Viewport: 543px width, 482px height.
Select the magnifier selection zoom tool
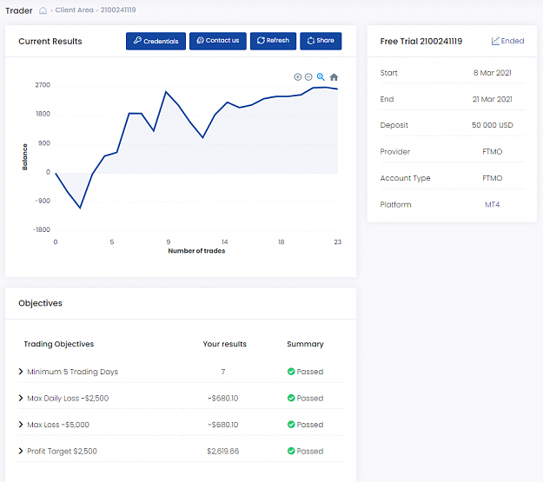click(x=321, y=77)
